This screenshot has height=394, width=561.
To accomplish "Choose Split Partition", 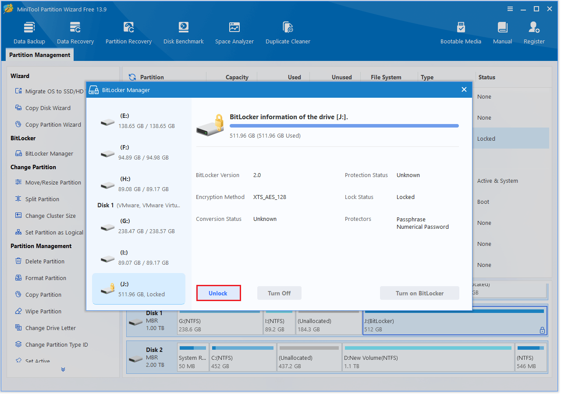I will click(x=37, y=199).
